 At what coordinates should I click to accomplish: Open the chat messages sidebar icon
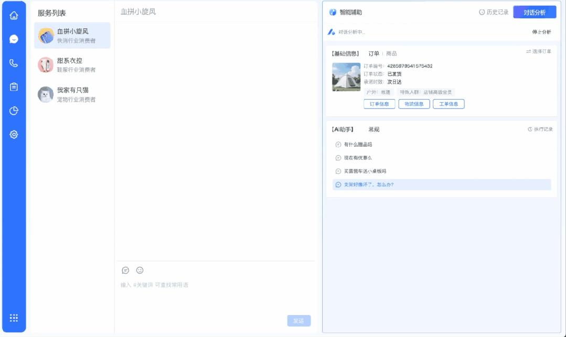[14, 39]
